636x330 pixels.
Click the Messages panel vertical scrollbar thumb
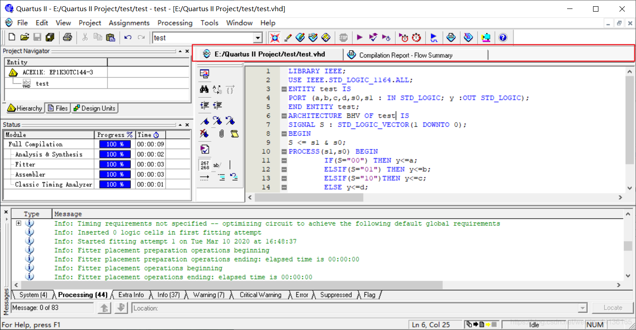pyautogui.click(x=628, y=246)
